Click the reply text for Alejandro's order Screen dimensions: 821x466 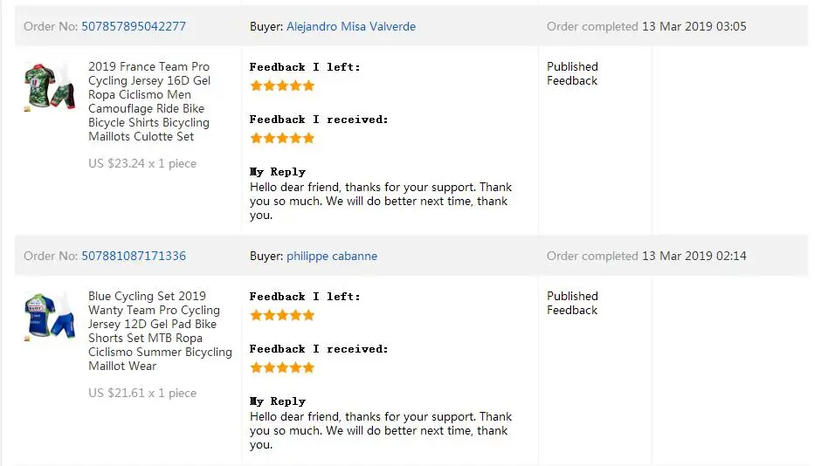[381, 202]
